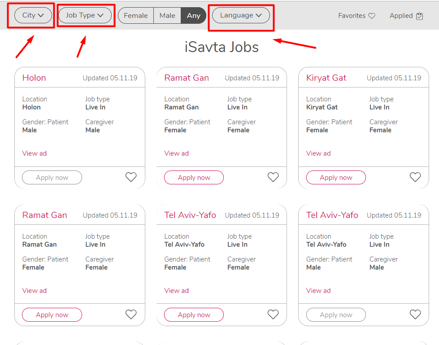
Task: Heart the Ramat Gan job beside Holon
Action: [x=273, y=177]
